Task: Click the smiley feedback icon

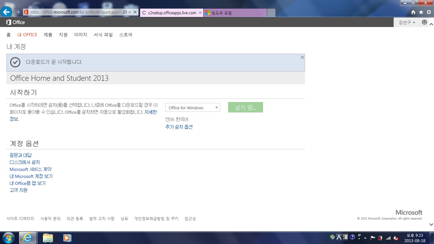Action: pos(424,22)
